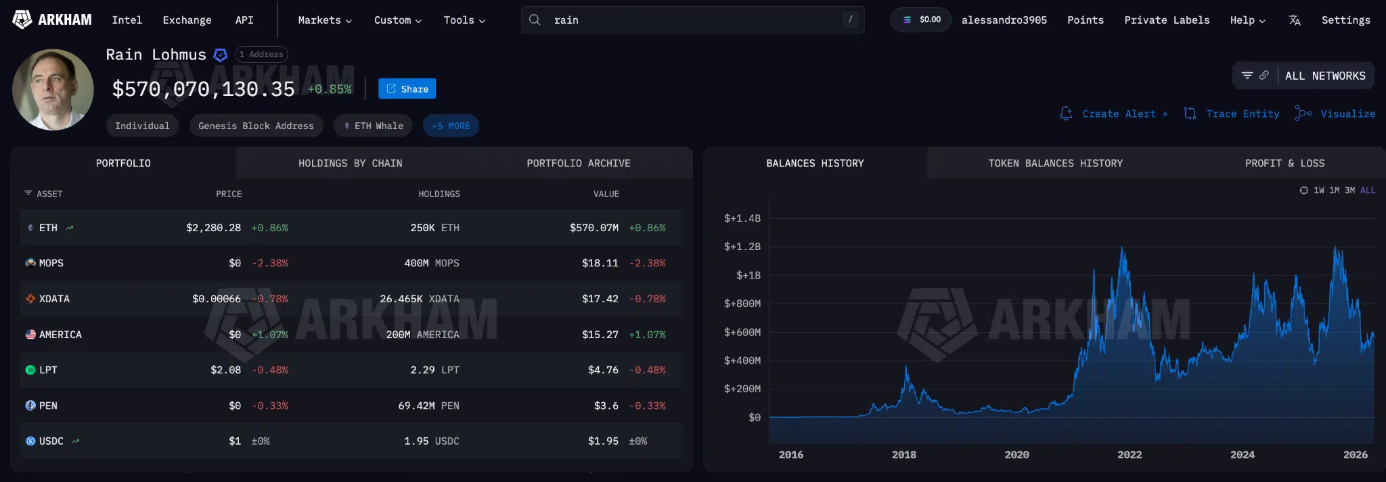Open the Exchange nav item

(187, 20)
